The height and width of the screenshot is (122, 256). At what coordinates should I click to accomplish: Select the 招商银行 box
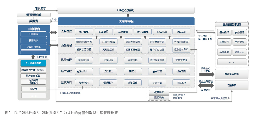coord(224,32)
